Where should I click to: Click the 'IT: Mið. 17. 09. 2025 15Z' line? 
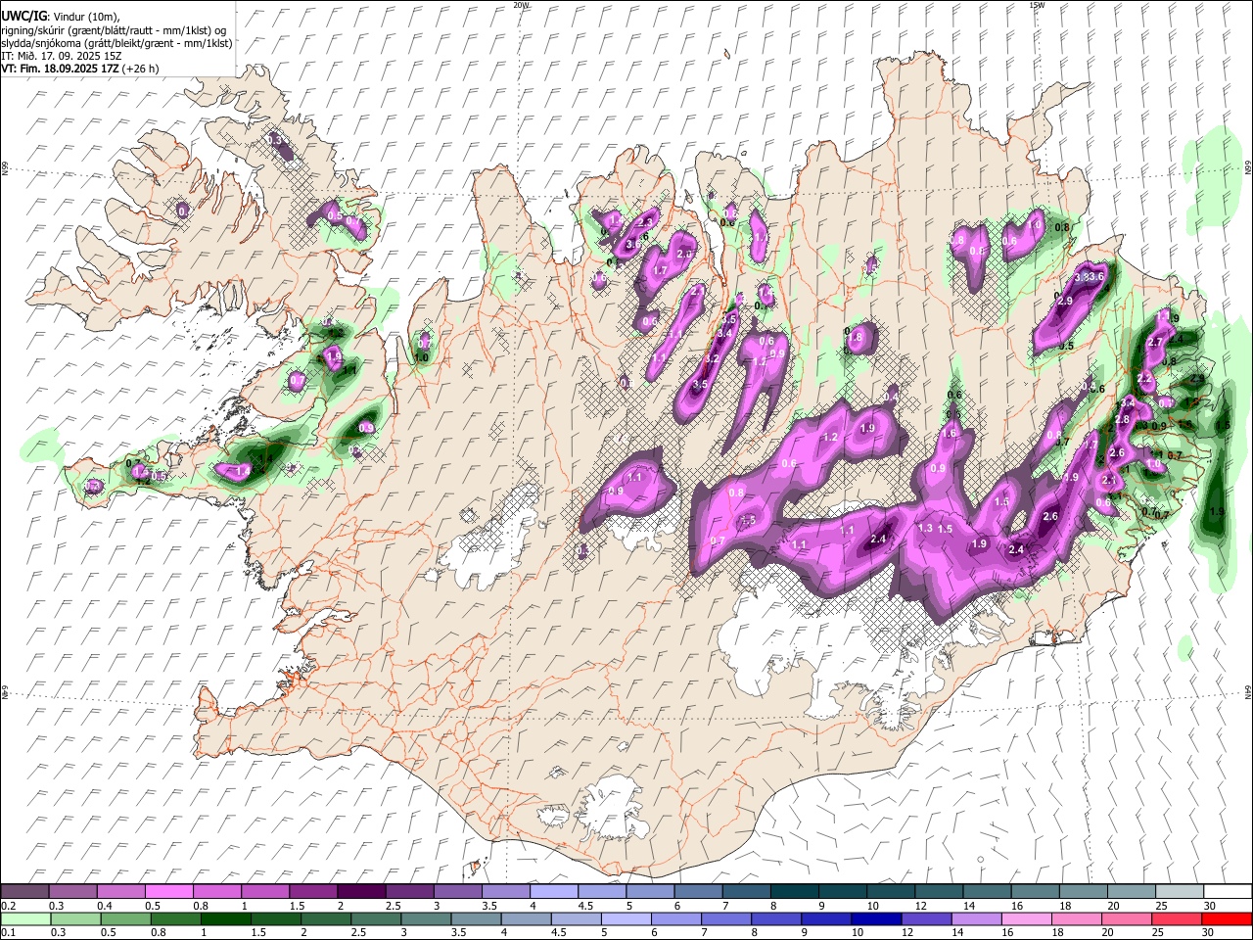(61, 56)
